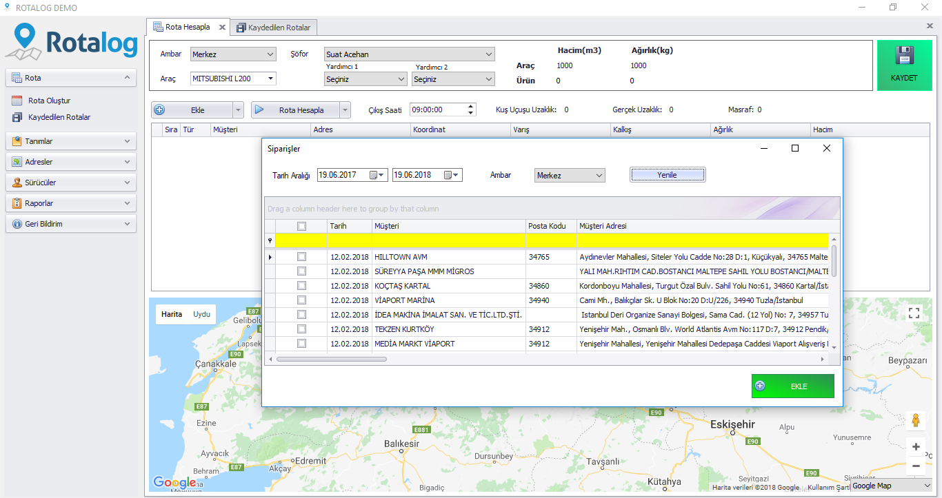Click the KAYDET save button
Image resolution: width=942 pixels, height=498 pixels.
point(904,65)
